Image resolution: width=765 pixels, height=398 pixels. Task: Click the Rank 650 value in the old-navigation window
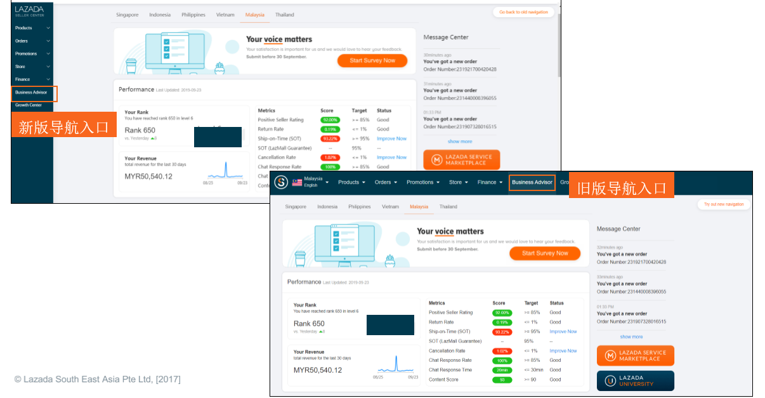309,324
